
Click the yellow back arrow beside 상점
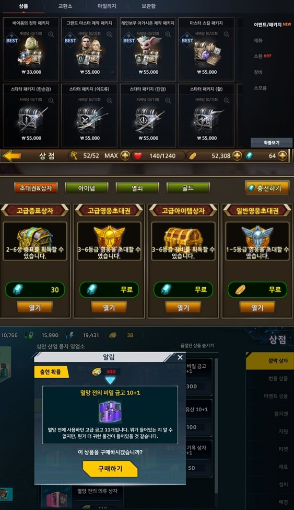pos(11,156)
